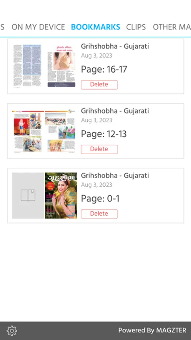Open the CLIPS tab
The height and width of the screenshot is (340, 191).
136,27
